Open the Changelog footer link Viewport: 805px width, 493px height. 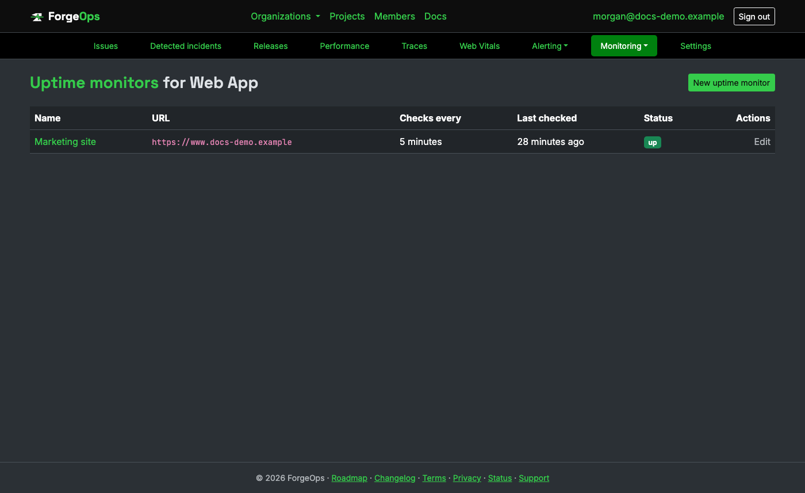394,478
